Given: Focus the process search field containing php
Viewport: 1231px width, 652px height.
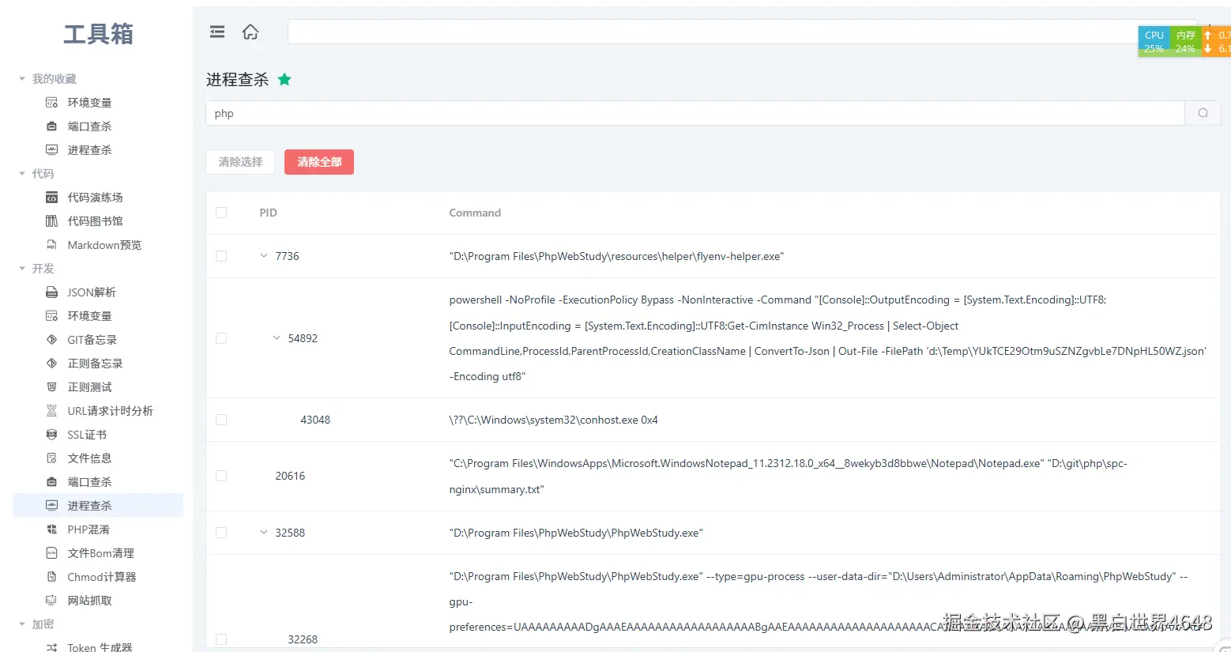Looking at the screenshot, I should [695, 113].
